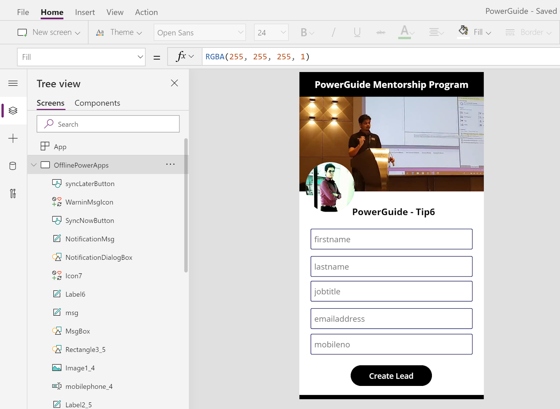Open the Border style options
Image resolution: width=560 pixels, height=409 pixels.
pos(528,33)
